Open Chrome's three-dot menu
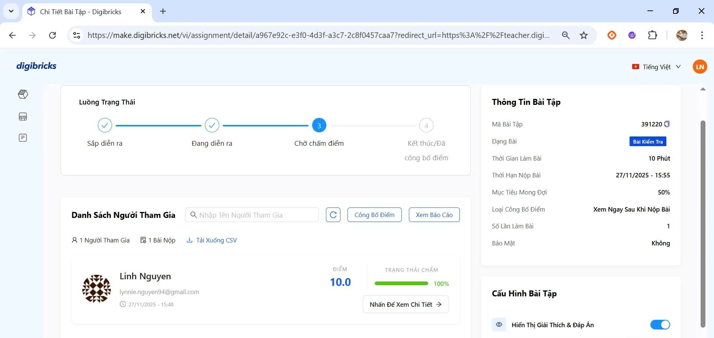 pos(702,35)
